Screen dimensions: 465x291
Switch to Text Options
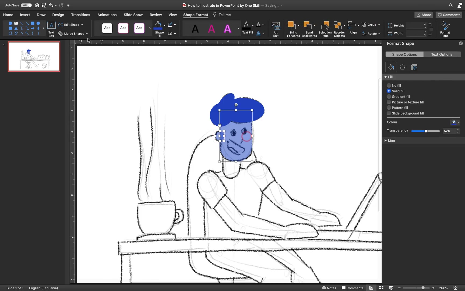click(x=442, y=54)
